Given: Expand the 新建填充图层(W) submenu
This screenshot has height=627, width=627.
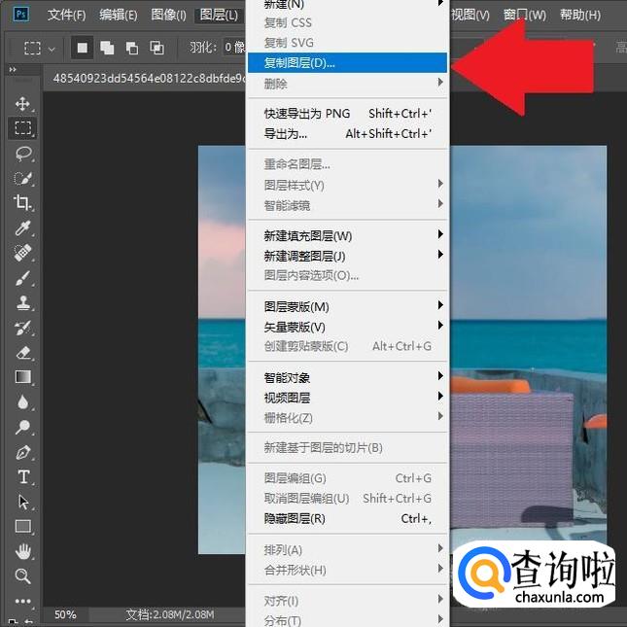Looking at the screenshot, I should [x=347, y=236].
